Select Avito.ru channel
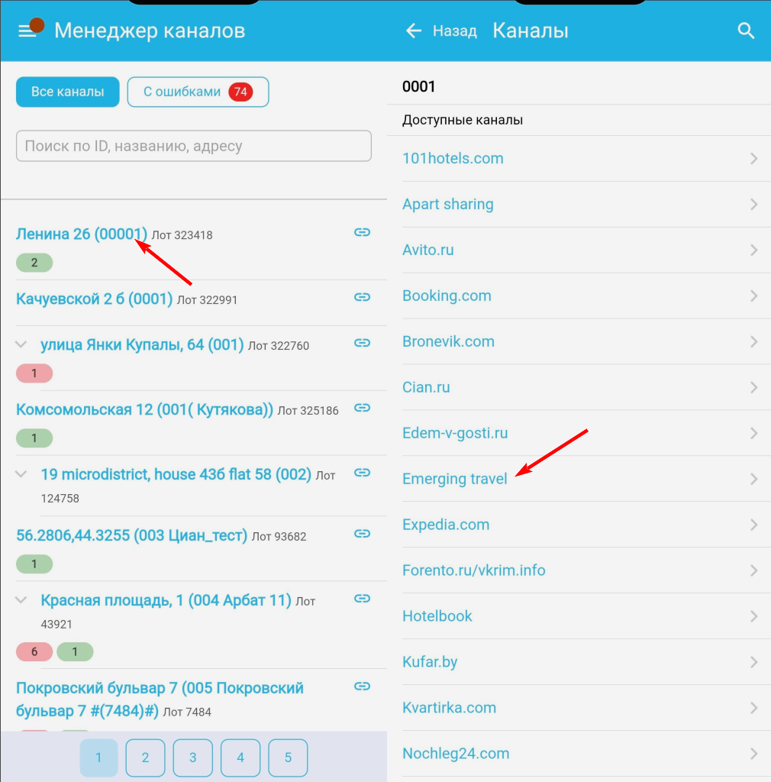 click(x=427, y=250)
